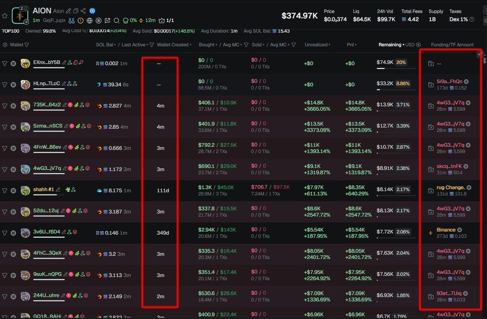Click the AION token logo thumbnail
The image size is (487, 319).
pos(20,15)
